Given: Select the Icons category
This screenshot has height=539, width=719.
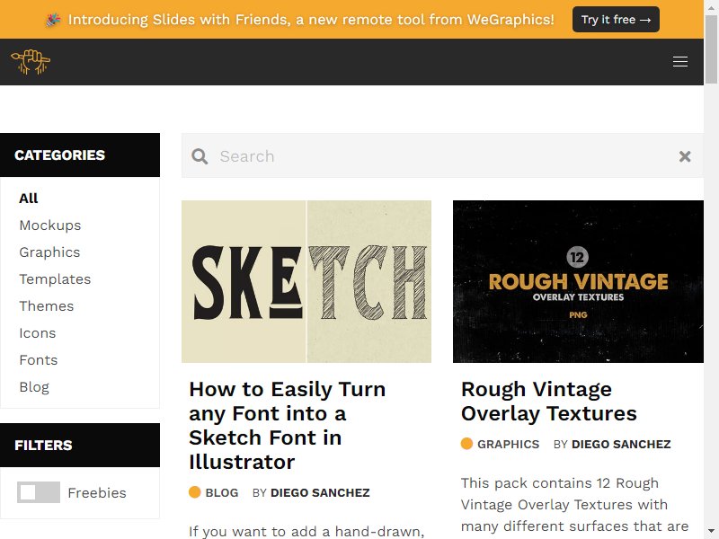Looking at the screenshot, I should [38, 333].
